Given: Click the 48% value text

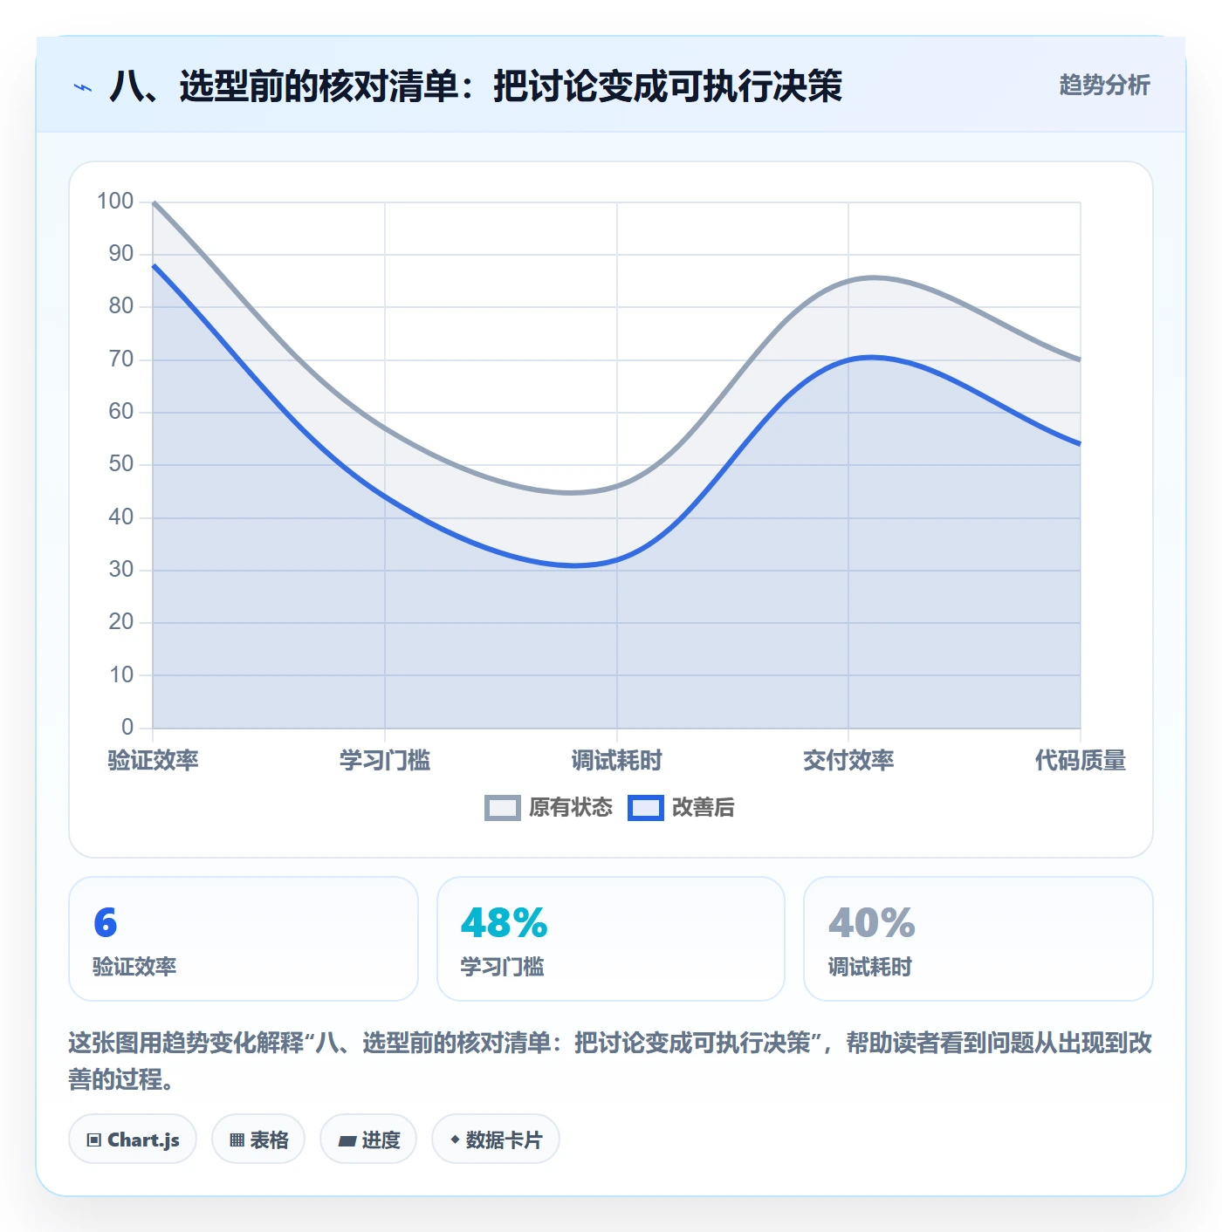Looking at the screenshot, I should tap(504, 923).
